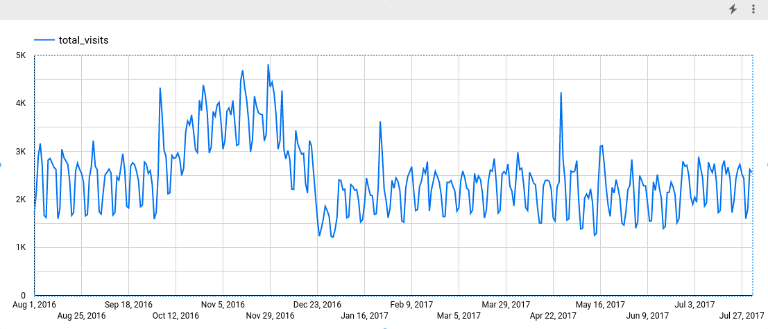Image resolution: width=768 pixels, height=329 pixels.
Task: Click the Sep 18, 2016 date label
Action: point(128,304)
